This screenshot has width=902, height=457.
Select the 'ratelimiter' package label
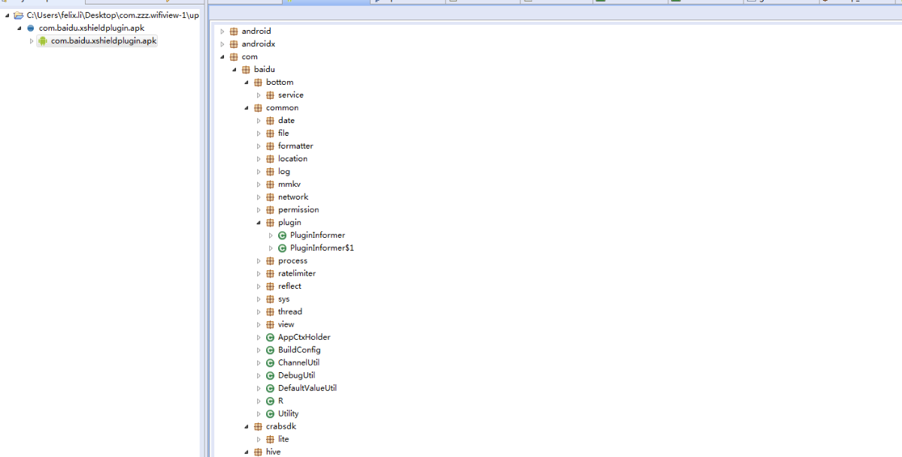(x=297, y=274)
